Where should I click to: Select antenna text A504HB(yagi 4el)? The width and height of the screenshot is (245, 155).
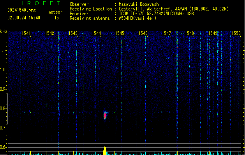coord(137,18)
